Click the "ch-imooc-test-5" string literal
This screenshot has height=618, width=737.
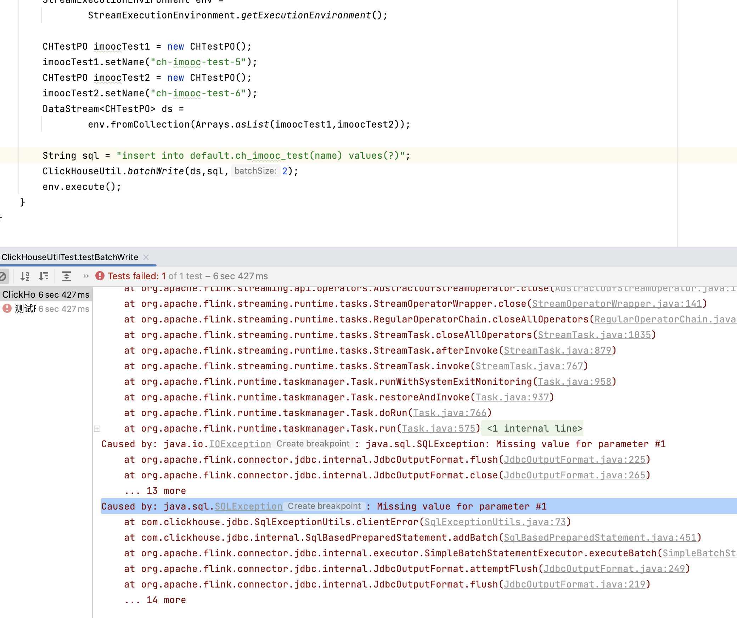(x=198, y=62)
